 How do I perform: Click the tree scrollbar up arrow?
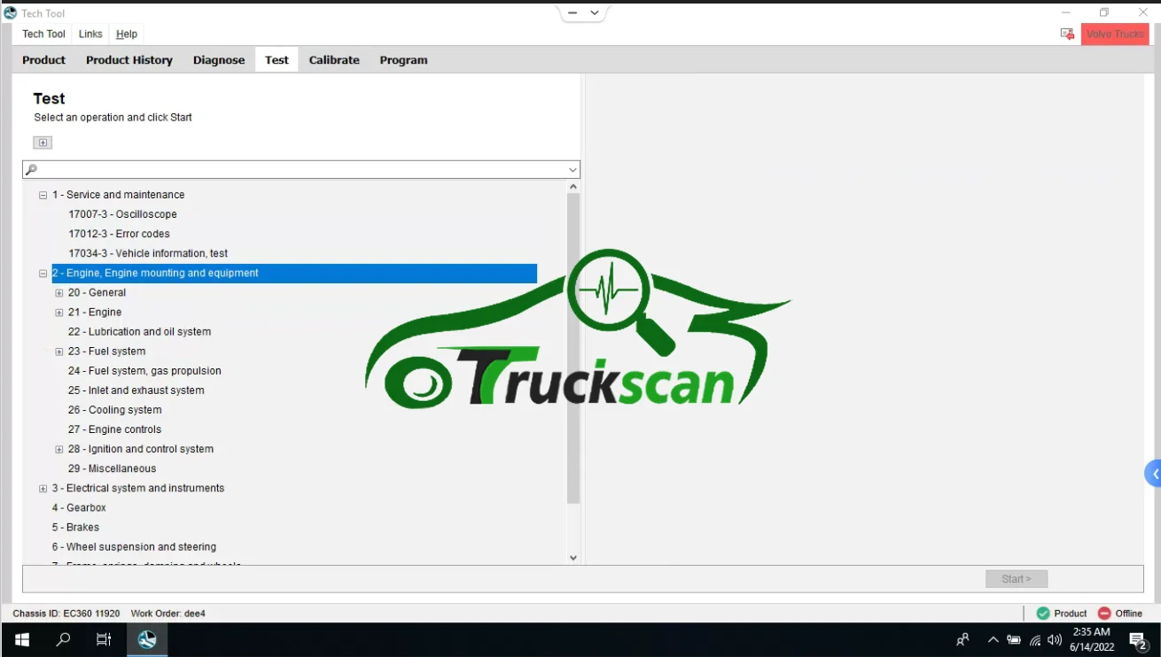tap(573, 187)
